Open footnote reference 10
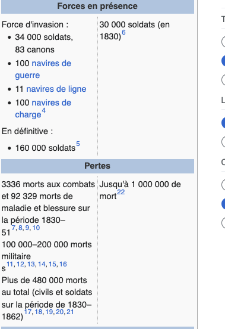 36,228
